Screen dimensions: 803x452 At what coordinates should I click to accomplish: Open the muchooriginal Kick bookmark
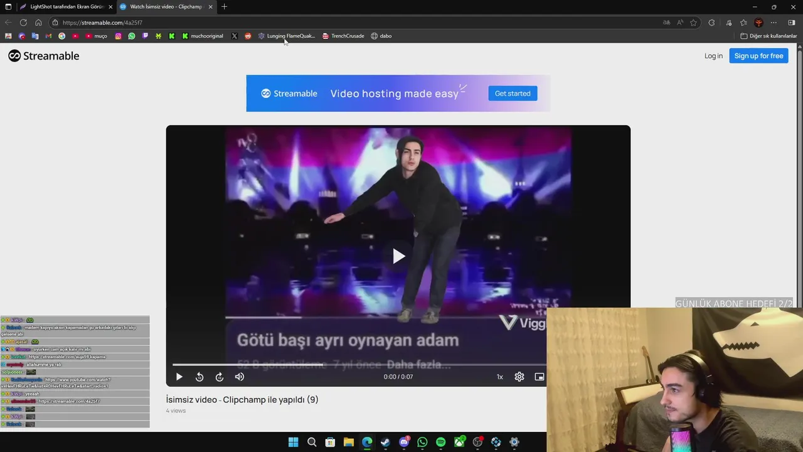tap(202, 36)
